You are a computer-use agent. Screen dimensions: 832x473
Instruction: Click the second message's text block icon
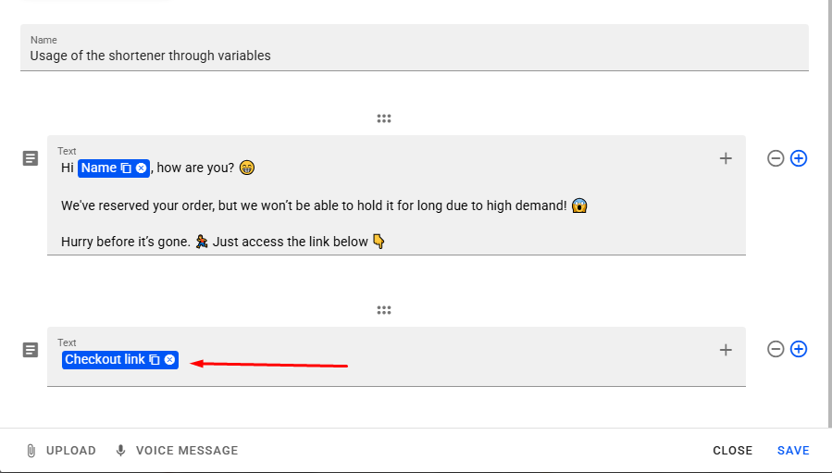(31, 350)
